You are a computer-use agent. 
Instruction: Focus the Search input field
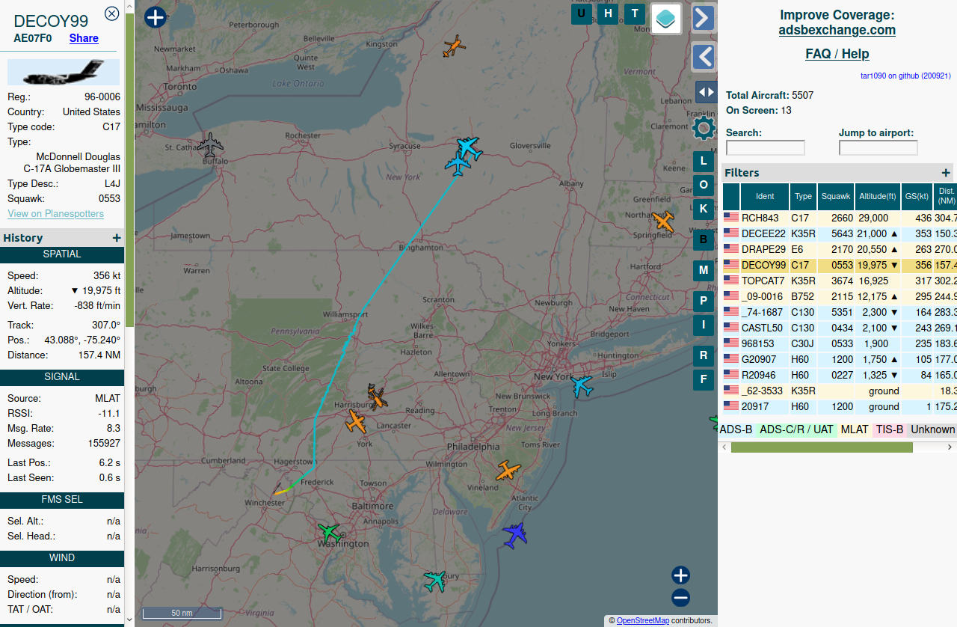pos(766,148)
